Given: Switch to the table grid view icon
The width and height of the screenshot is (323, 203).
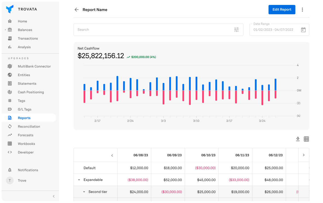Looking at the screenshot, I should pos(306,139).
